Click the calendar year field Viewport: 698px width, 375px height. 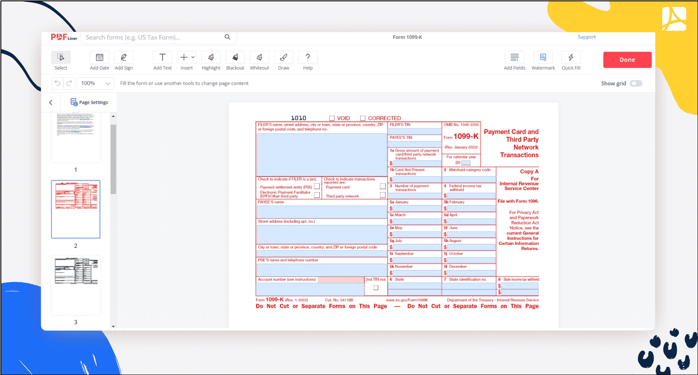466,163
